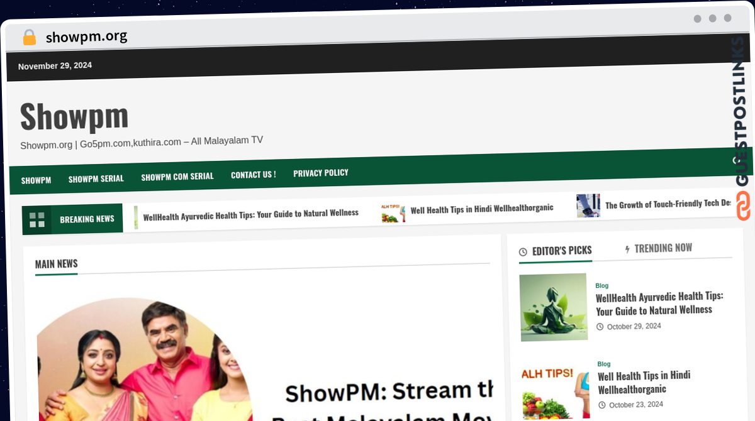Screen dimensions: 755x421
Task: Click the Blog category above WellHealth Ayurvedic article
Action: pyautogui.click(x=602, y=286)
